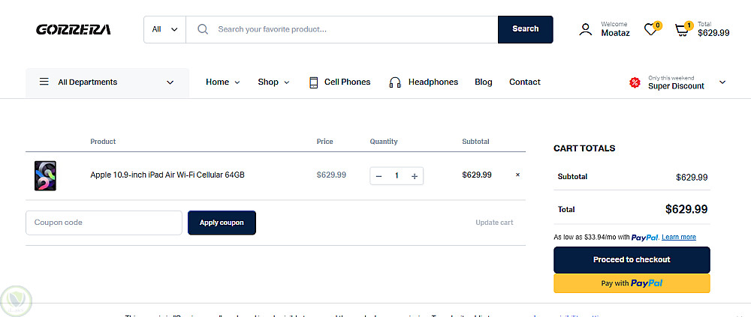Click the Coupon code input field
Viewport: 751px width, 317px height.
pos(104,223)
